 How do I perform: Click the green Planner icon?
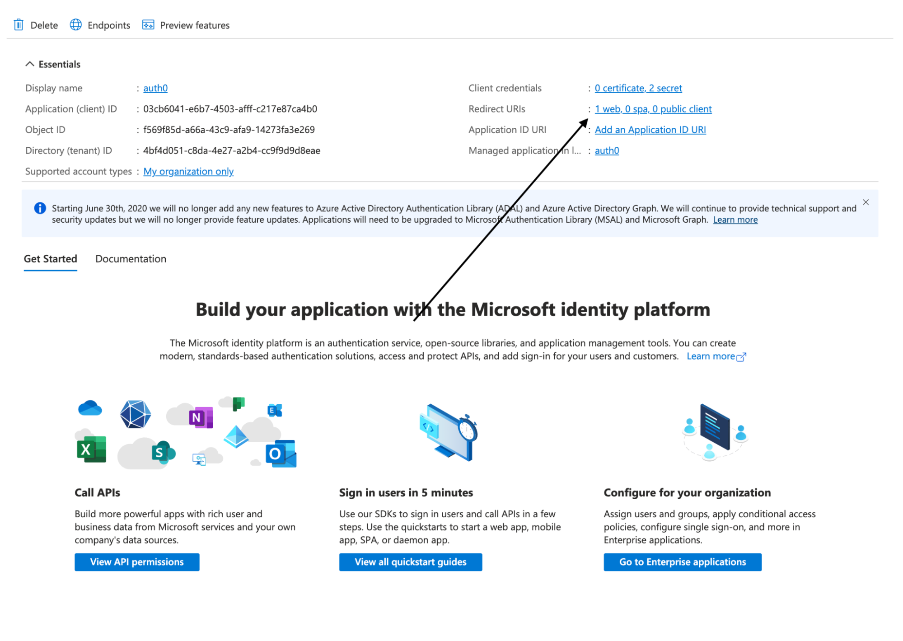click(x=239, y=404)
